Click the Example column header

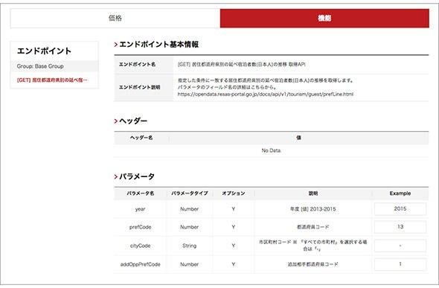pos(400,193)
